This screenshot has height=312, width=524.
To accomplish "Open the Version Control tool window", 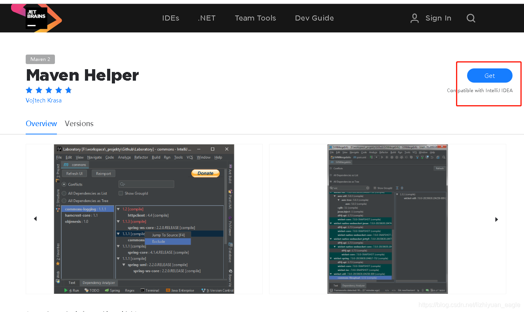I will 217,290.
